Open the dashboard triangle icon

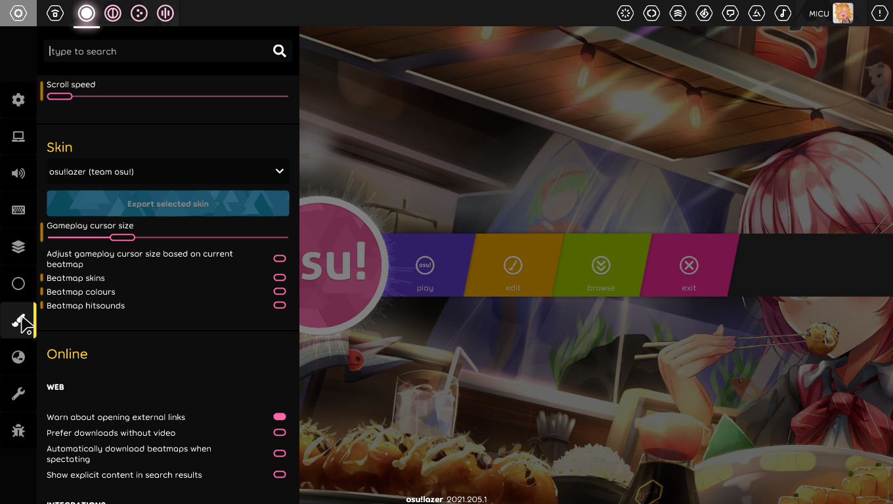756,13
